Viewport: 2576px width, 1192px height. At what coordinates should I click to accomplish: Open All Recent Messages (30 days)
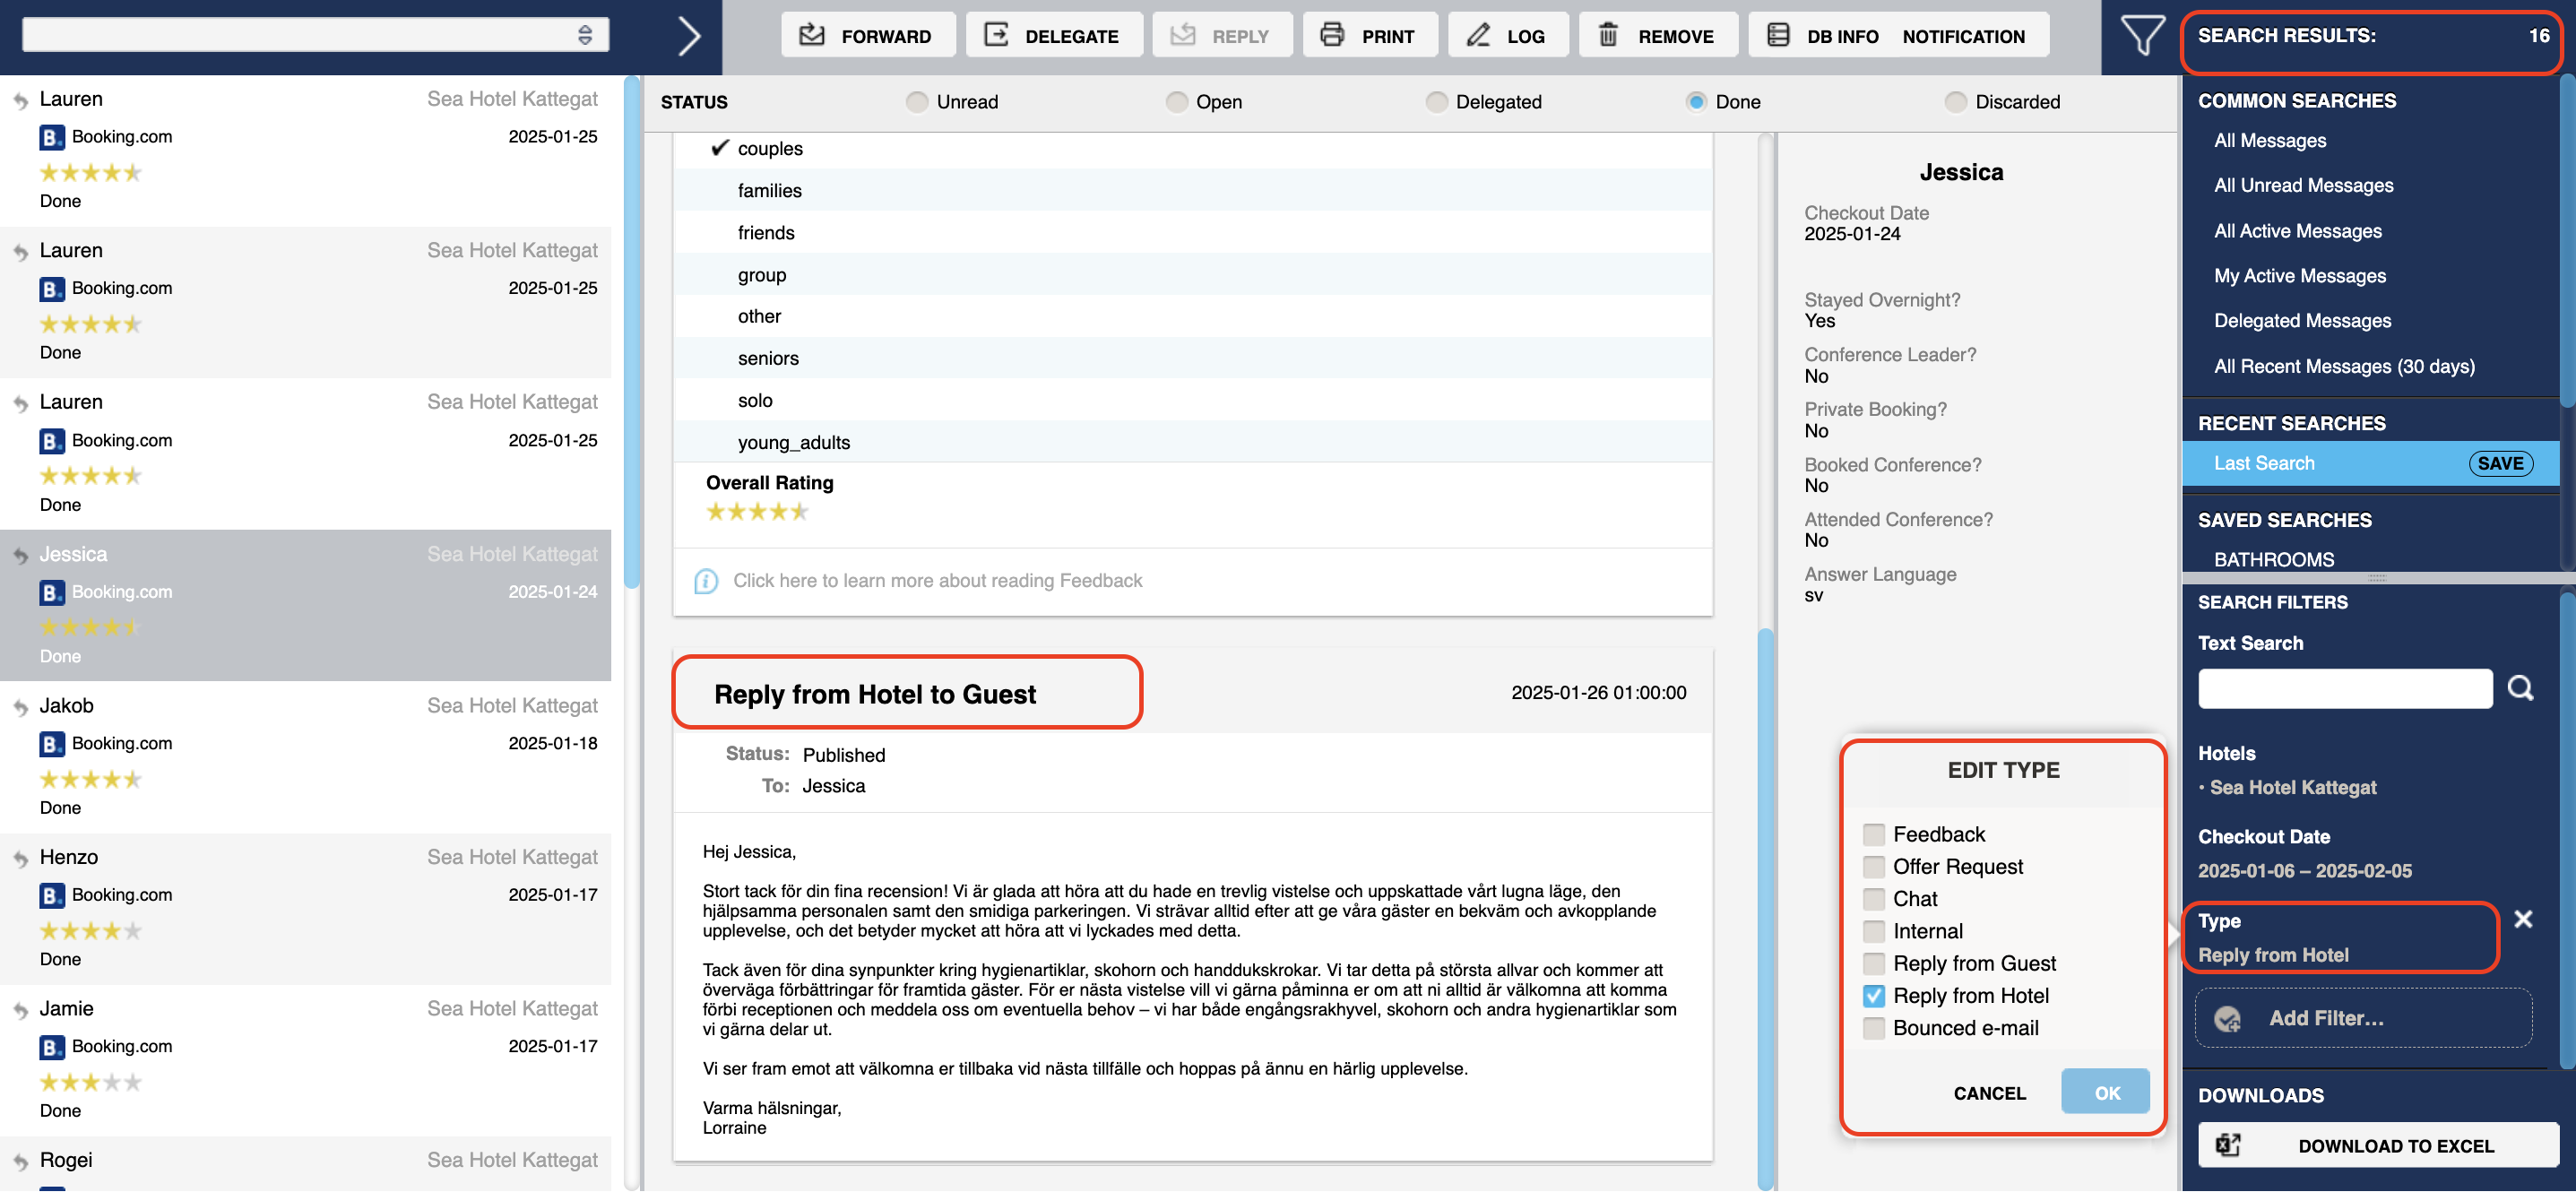click(x=2345, y=366)
